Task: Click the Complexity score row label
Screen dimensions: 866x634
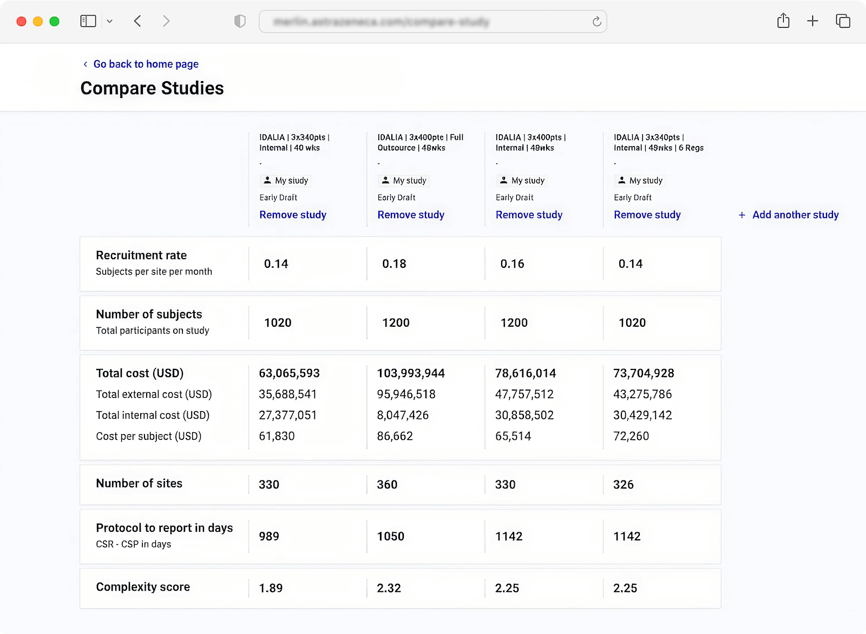Action: (143, 587)
